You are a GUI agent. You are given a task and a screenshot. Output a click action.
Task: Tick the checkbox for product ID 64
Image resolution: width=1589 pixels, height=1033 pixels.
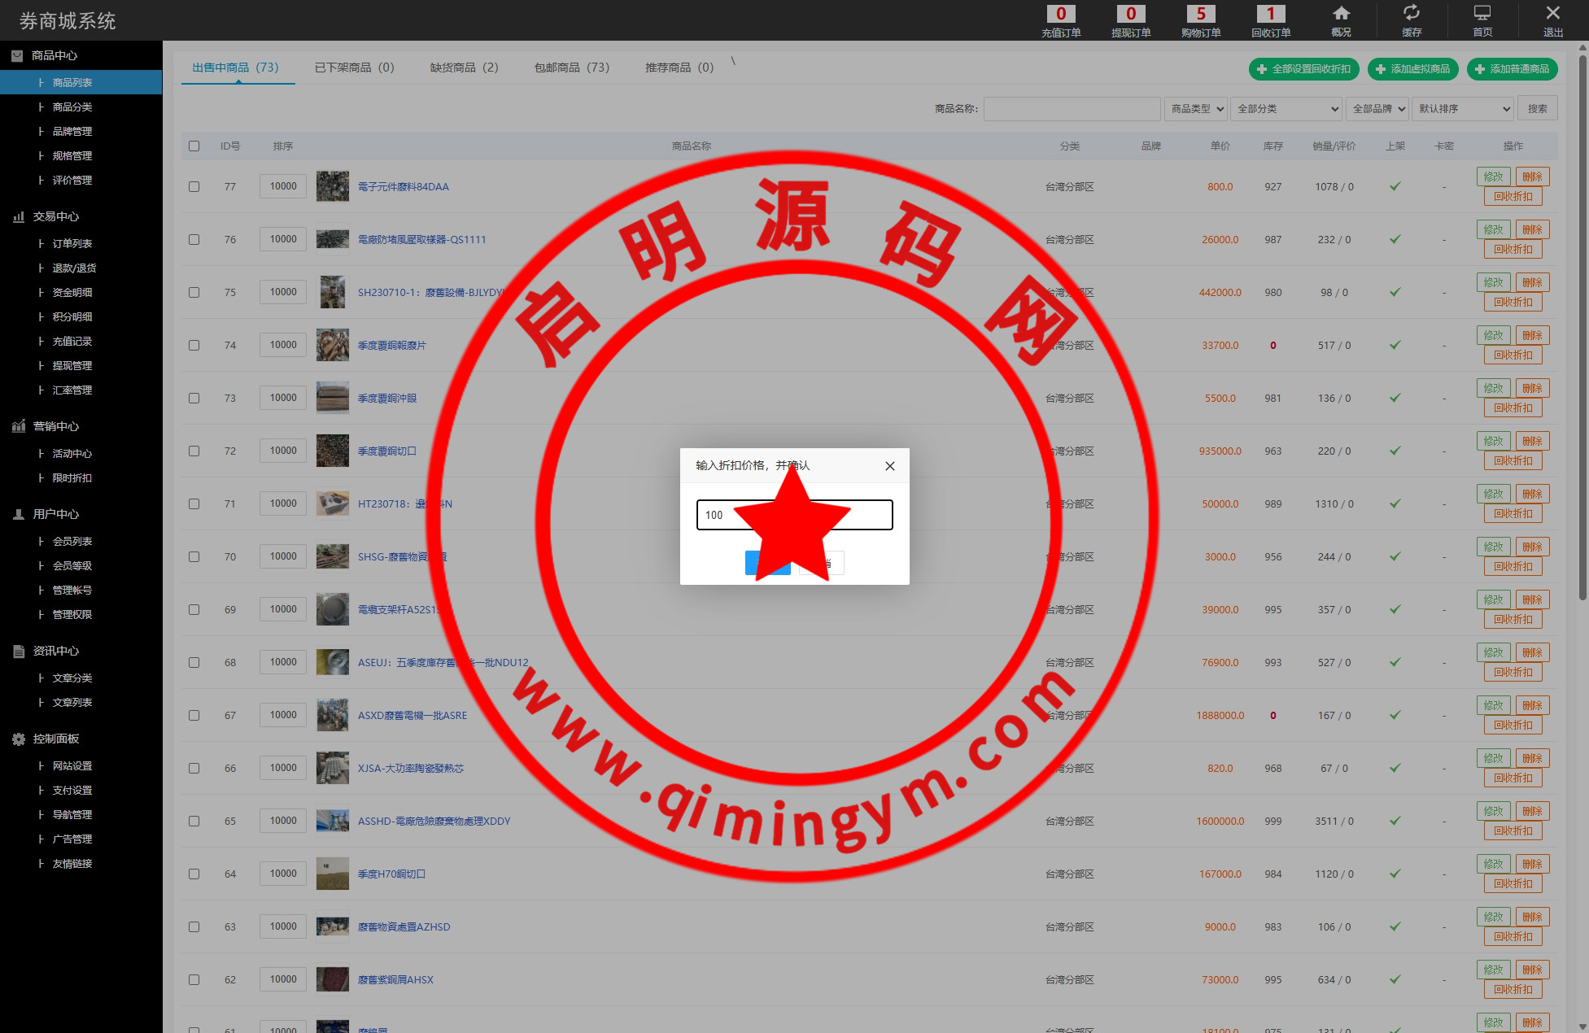[x=194, y=874]
